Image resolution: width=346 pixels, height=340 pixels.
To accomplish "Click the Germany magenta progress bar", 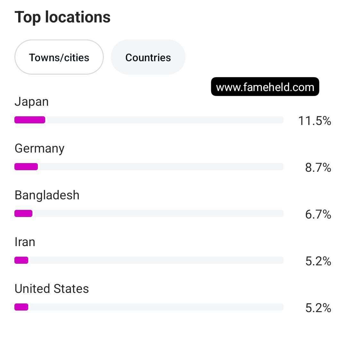I will [26, 167].
